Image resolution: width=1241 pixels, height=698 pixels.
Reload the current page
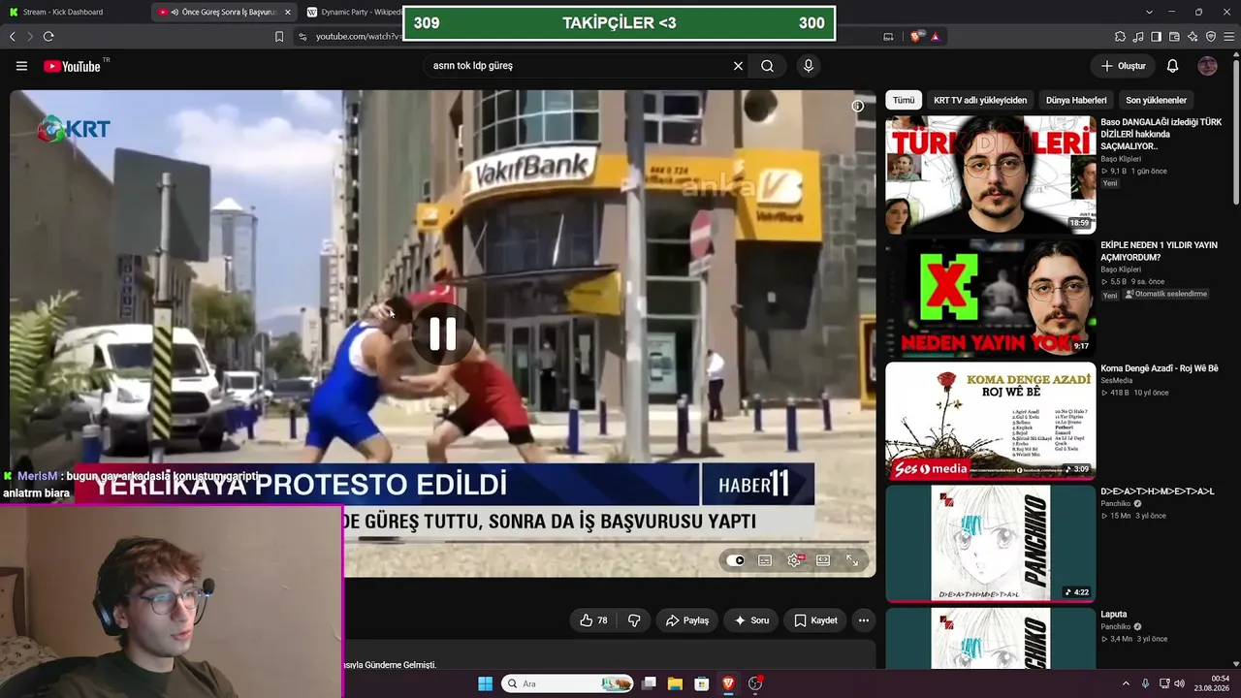(x=48, y=36)
